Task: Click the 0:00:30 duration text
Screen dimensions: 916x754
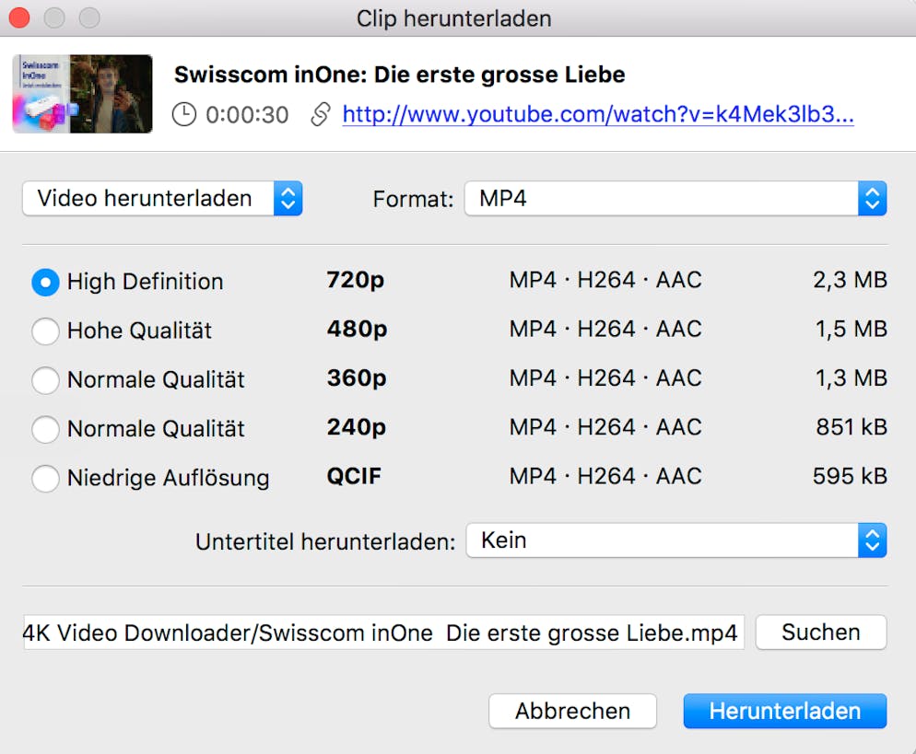Action: click(x=247, y=115)
